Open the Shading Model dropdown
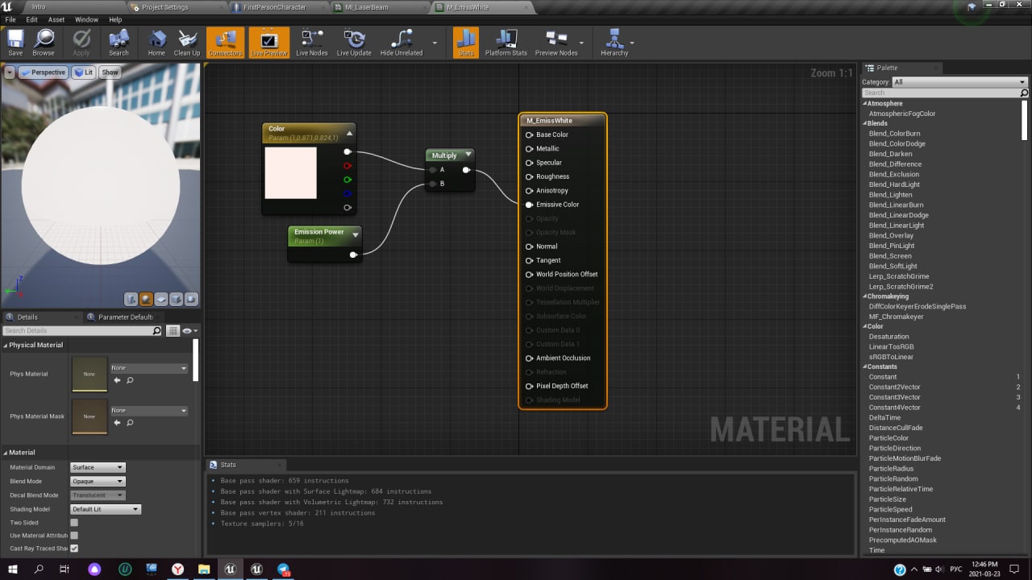 pyautogui.click(x=106, y=509)
